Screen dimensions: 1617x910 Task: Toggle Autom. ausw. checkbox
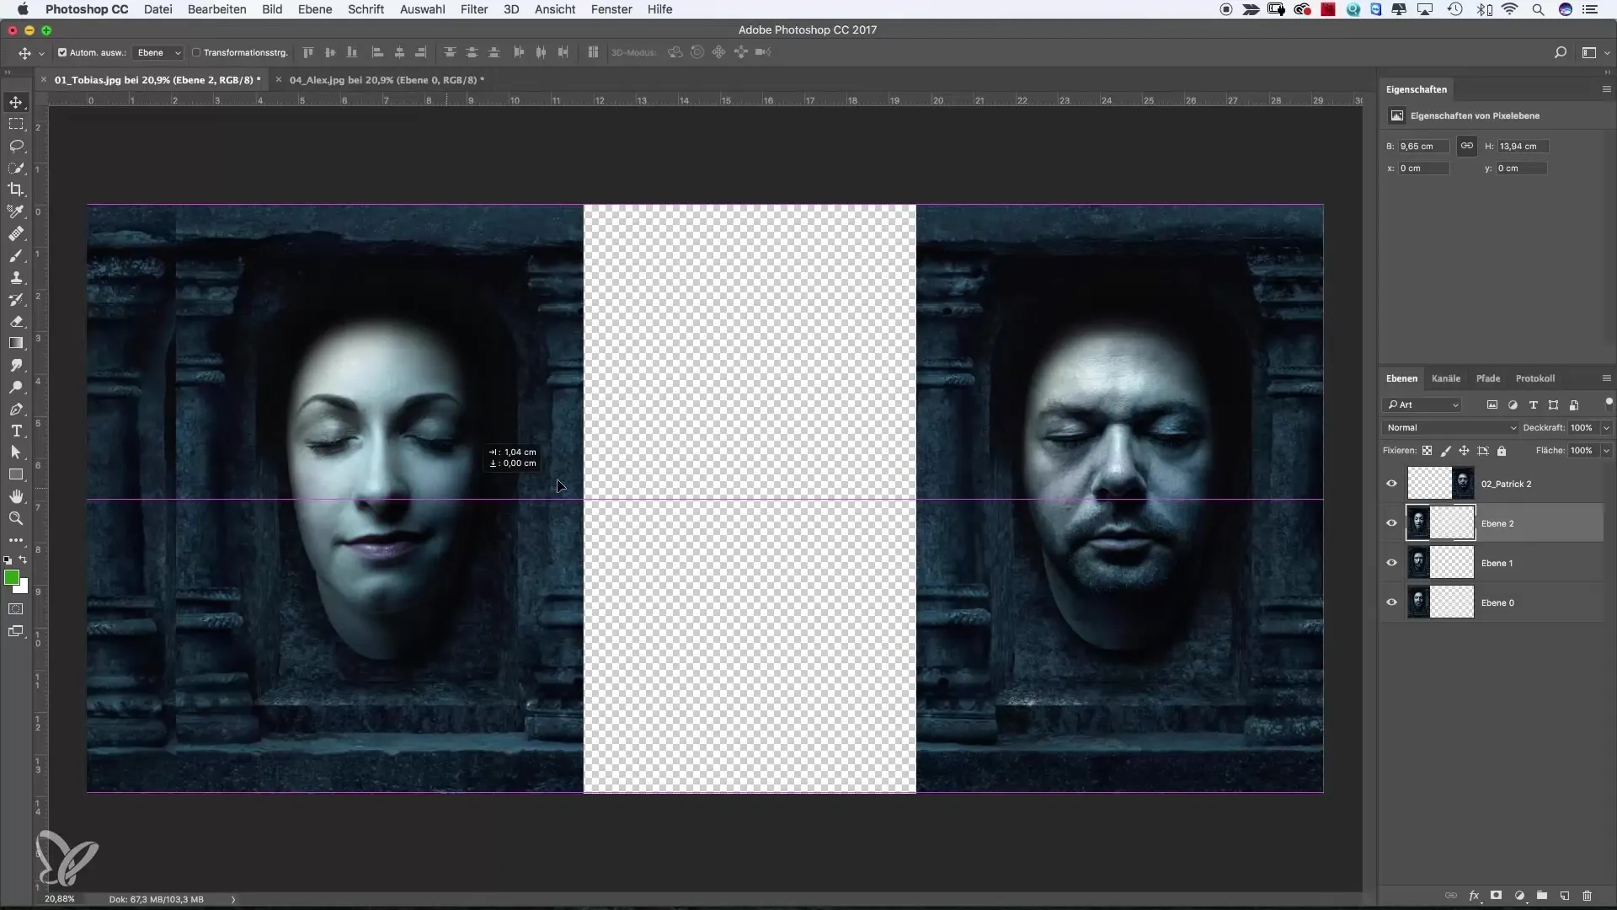[62, 52]
